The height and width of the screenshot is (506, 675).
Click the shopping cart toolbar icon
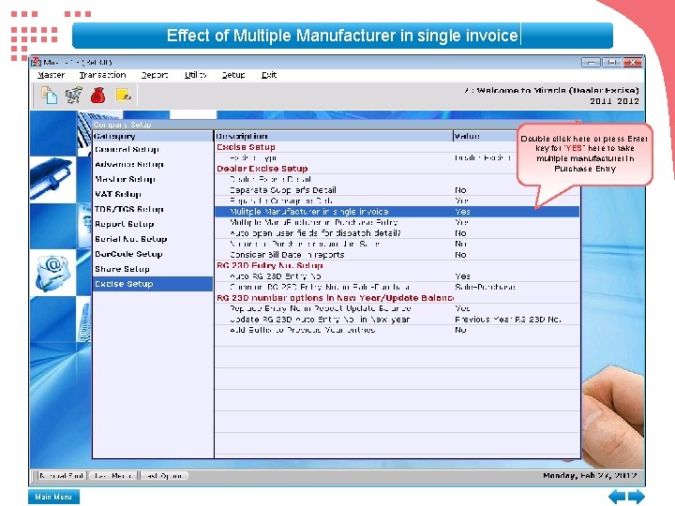click(x=74, y=95)
